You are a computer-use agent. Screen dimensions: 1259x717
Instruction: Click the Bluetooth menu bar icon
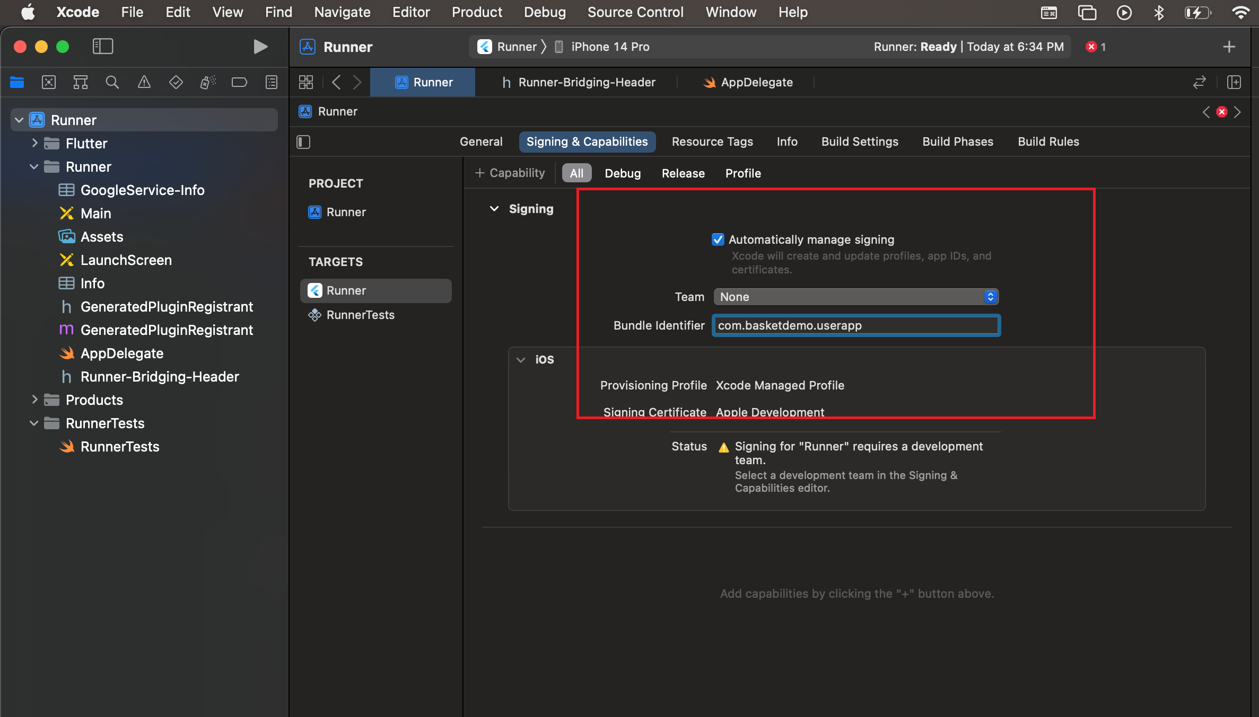(x=1159, y=12)
